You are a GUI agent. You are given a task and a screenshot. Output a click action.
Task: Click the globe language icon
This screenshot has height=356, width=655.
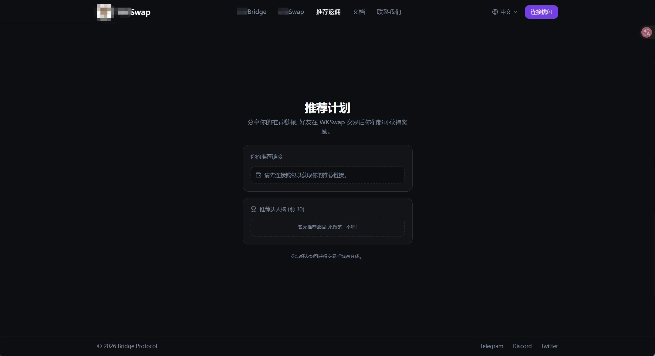click(495, 12)
